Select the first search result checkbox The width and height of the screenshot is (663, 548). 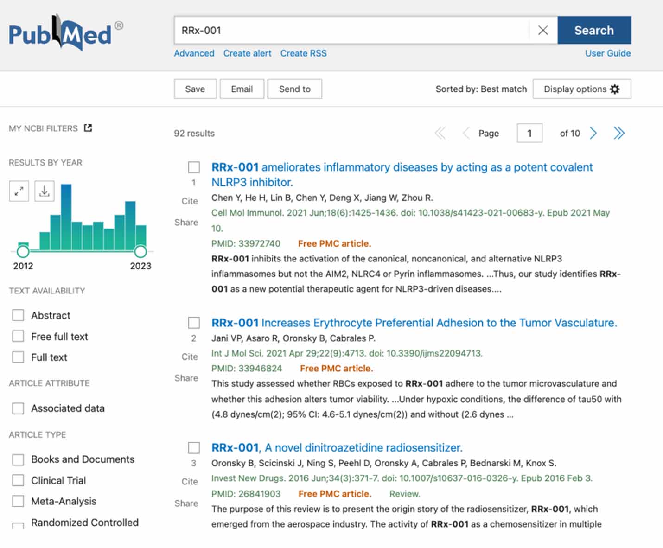pos(194,167)
